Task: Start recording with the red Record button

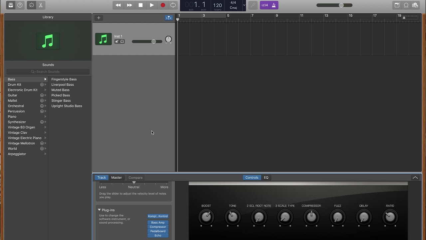Action: (163, 5)
